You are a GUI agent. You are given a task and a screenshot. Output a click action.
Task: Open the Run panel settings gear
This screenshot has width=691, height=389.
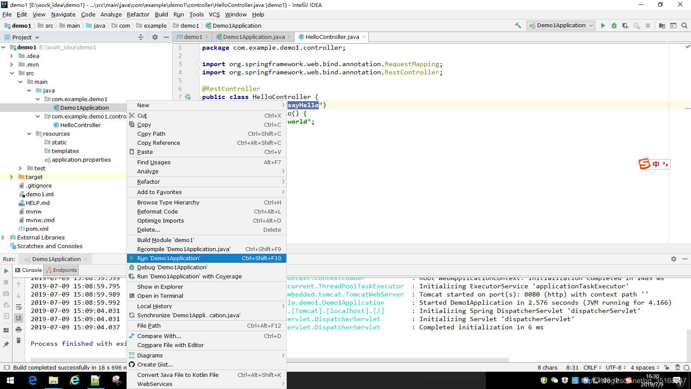(674, 259)
